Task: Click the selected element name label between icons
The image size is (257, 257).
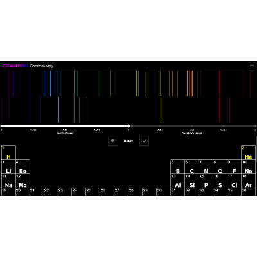Action: [x=128, y=141]
